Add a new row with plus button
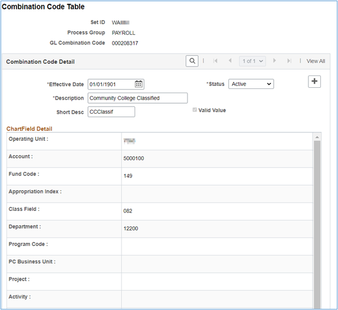Viewport: 338px width, 310px height. pos(314,81)
